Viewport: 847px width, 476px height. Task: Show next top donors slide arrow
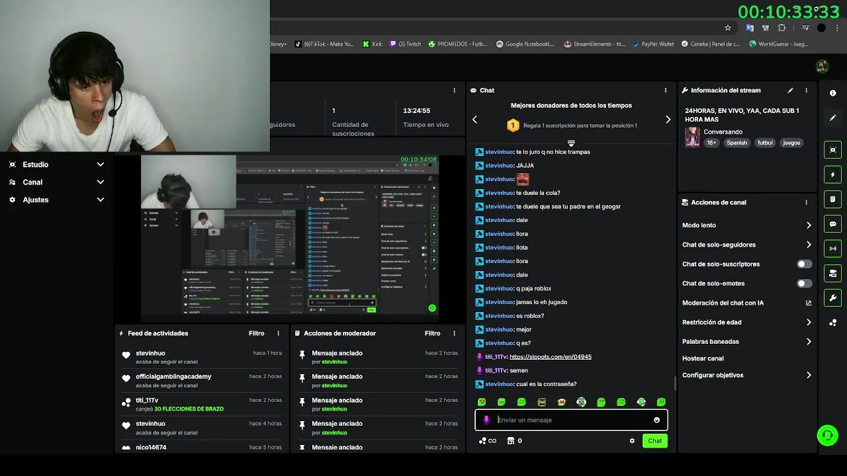coord(668,120)
